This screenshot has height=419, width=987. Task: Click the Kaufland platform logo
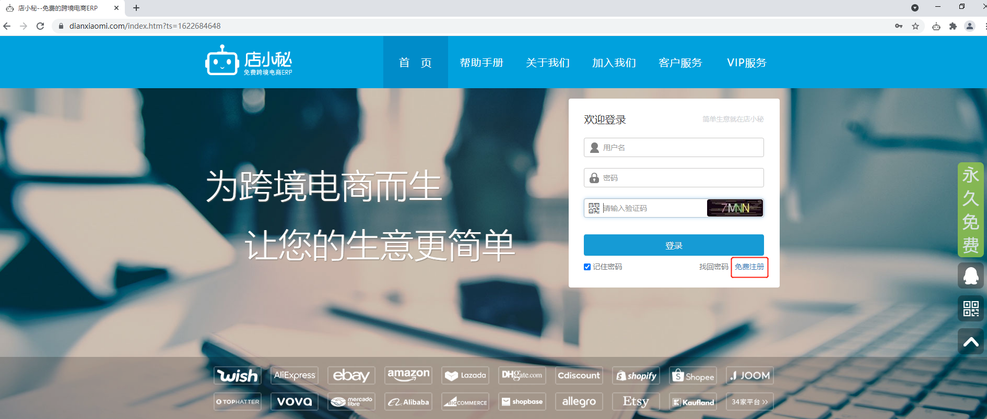693,401
